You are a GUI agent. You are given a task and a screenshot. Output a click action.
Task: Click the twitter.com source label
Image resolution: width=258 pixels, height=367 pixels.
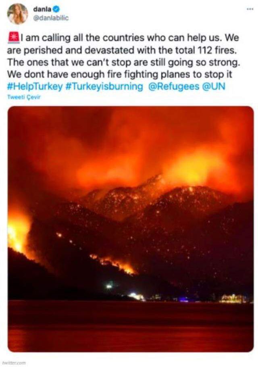tap(17, 363)
